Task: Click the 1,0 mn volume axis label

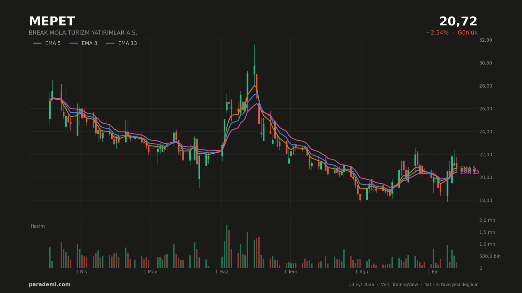Action: pos(487,244)
